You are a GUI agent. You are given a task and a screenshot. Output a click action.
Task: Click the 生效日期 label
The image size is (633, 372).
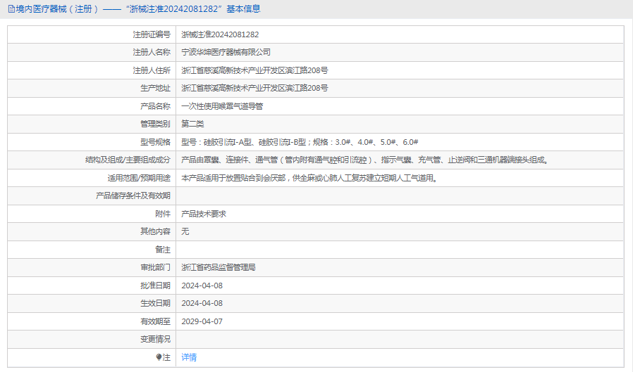155,303
